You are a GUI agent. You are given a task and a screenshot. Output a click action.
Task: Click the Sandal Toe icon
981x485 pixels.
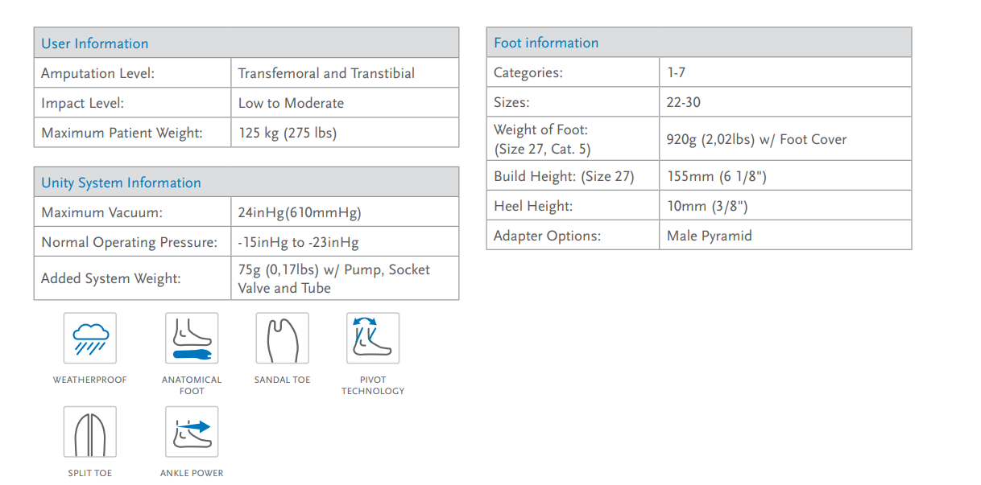tap(282, 338)
